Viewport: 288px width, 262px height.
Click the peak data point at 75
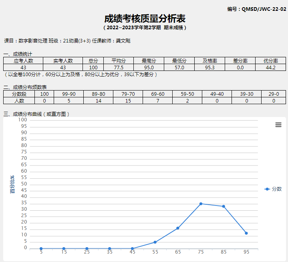(201, 204)
